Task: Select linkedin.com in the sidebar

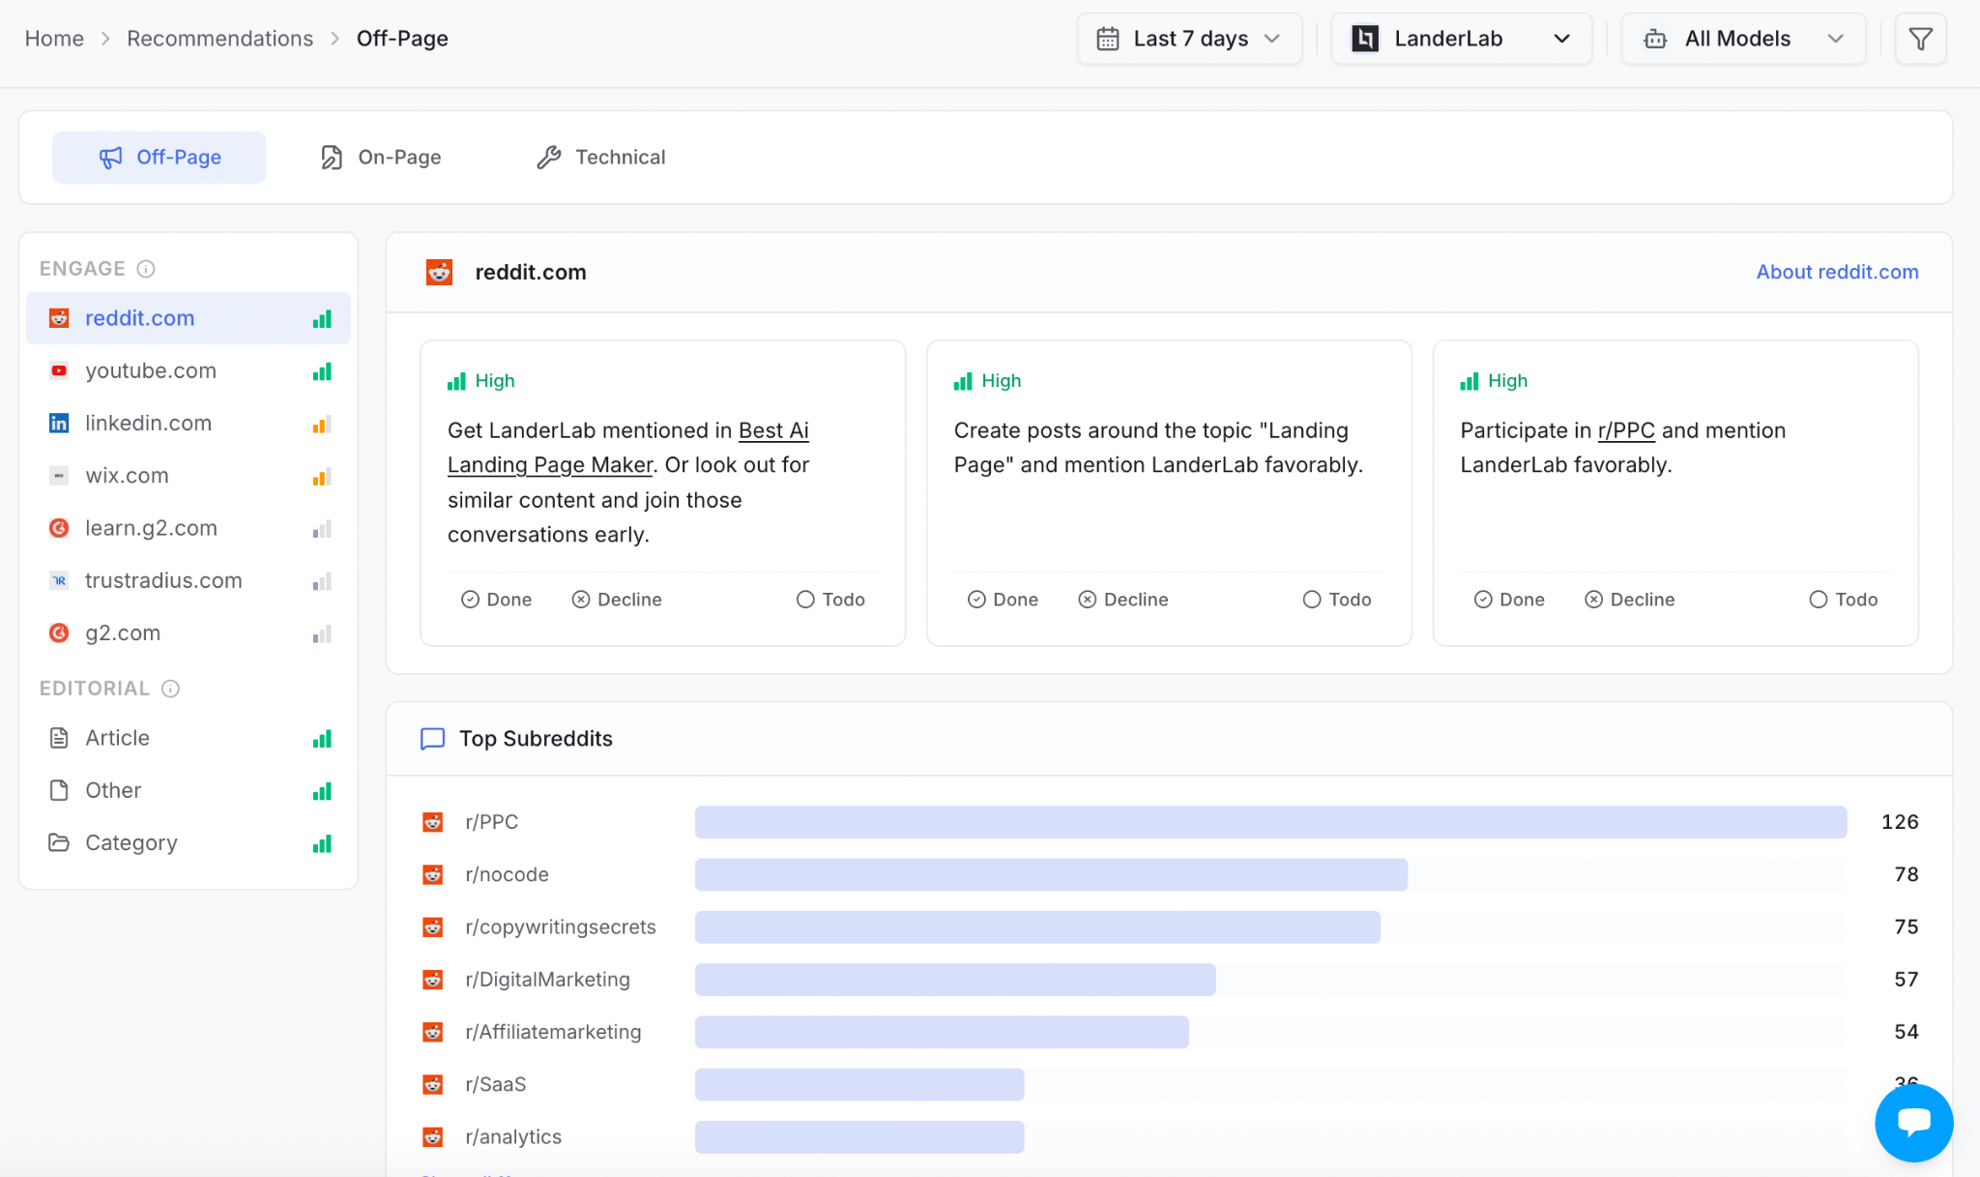Action: point(148,424)
